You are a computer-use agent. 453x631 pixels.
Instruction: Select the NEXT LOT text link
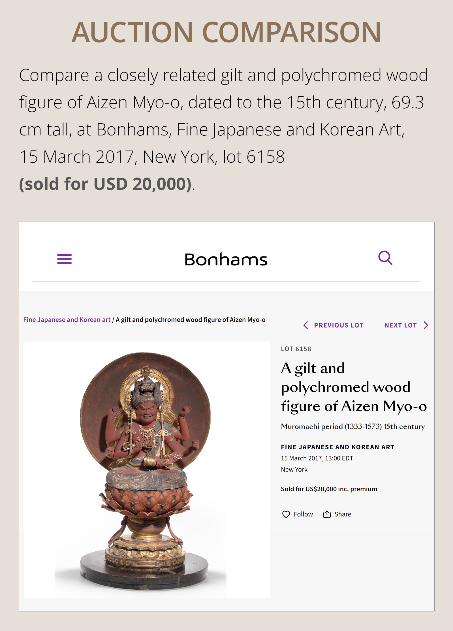click(x=400, y=325)
